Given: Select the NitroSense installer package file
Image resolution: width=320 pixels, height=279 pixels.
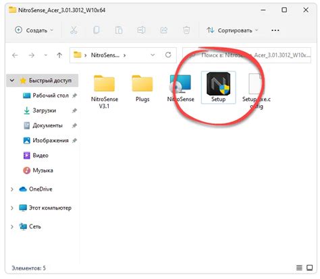Looking at the screenshot, I should [x=180, y=88].
